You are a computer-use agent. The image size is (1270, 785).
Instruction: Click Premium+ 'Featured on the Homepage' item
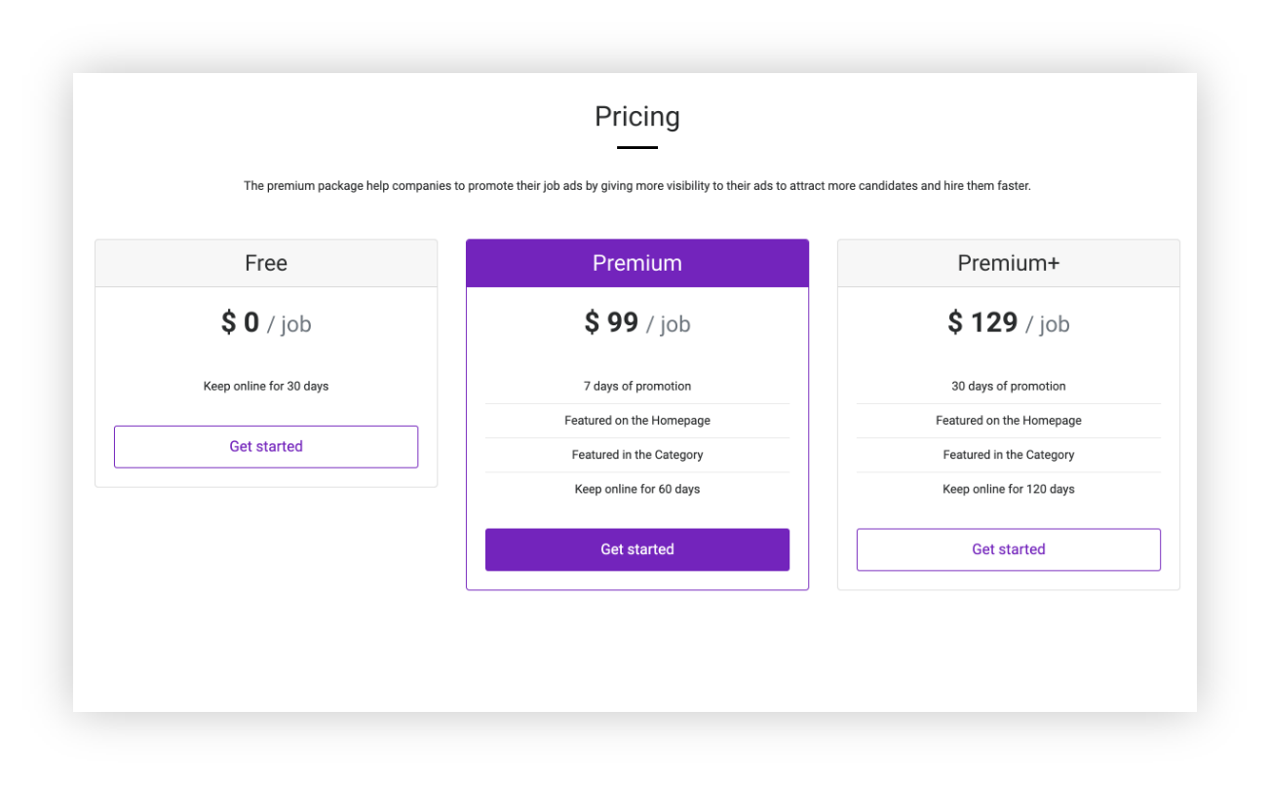[1009, 421]
